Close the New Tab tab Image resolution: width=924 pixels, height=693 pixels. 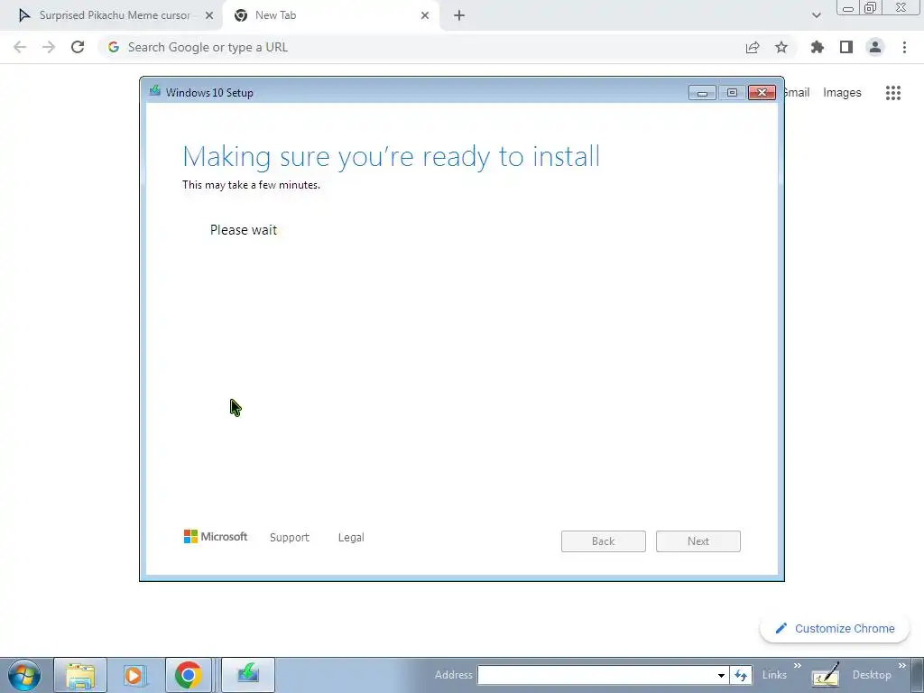425,15
